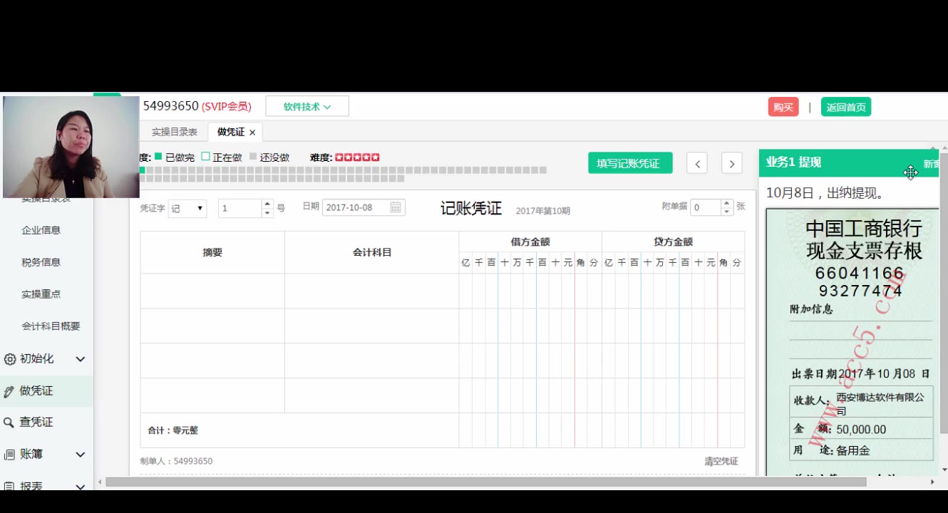
Task: Close the 做凭证 tab with its × icon
Action: [252, 131]
